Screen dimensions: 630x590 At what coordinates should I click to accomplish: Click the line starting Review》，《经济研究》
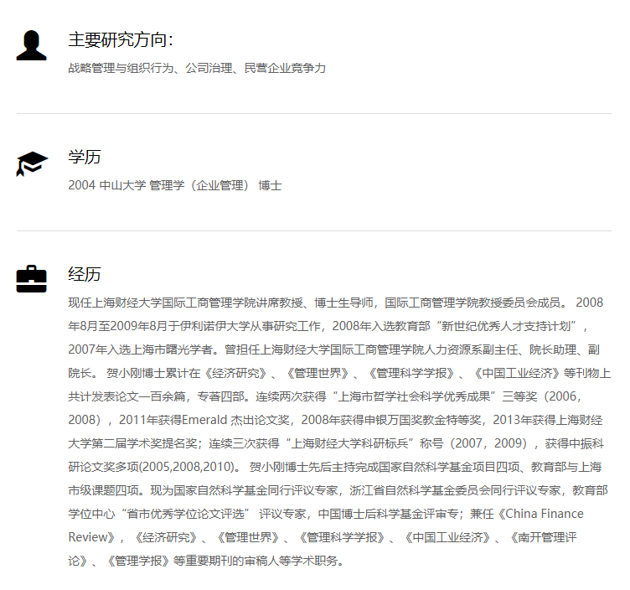323,537
